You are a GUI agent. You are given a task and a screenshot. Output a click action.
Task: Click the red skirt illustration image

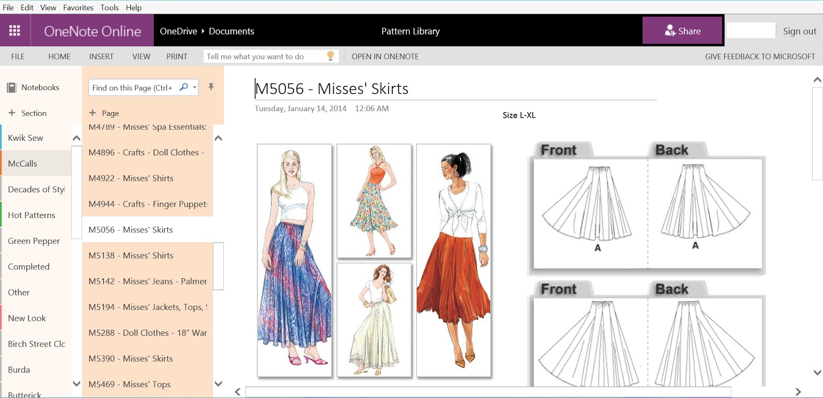[x=454, y=261]
